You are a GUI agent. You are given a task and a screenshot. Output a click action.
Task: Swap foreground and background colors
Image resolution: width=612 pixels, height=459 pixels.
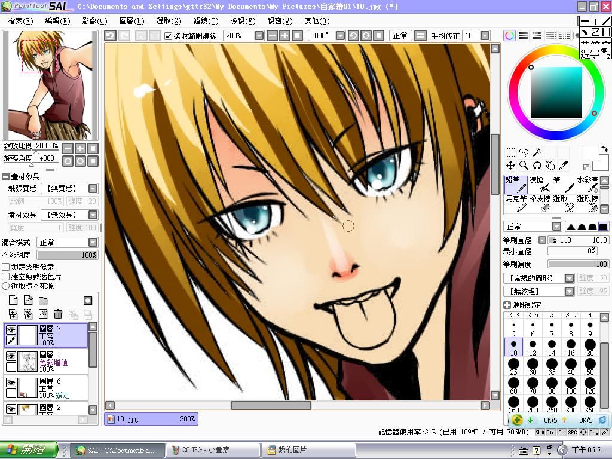604,149
